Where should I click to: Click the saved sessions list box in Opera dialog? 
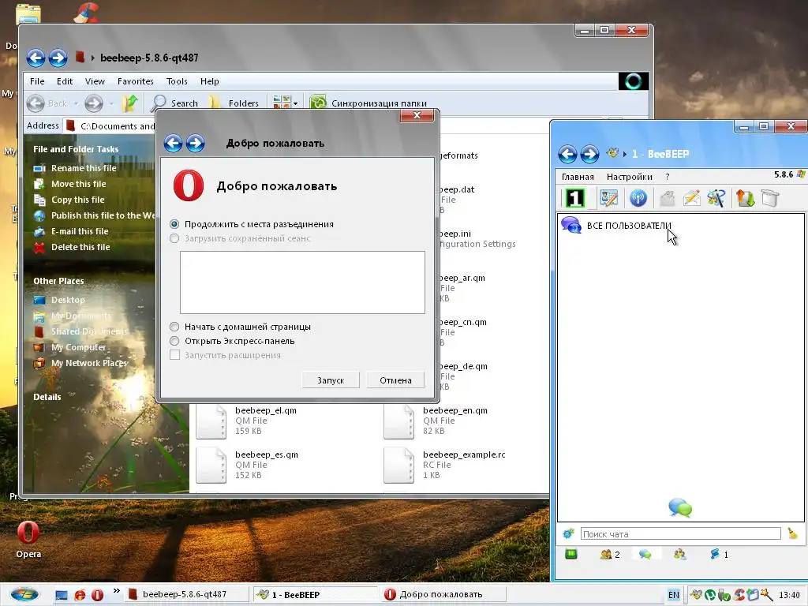(x=302, y=282)
